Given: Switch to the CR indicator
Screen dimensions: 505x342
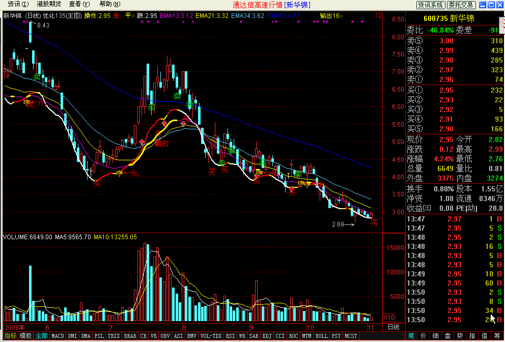Looking at the screenshot, I should [144, 336].
